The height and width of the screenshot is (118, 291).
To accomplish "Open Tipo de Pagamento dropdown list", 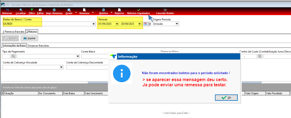I will pos(78,56).
